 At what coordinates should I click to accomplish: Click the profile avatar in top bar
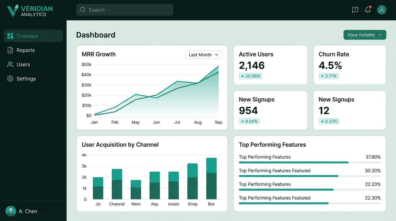382,9
